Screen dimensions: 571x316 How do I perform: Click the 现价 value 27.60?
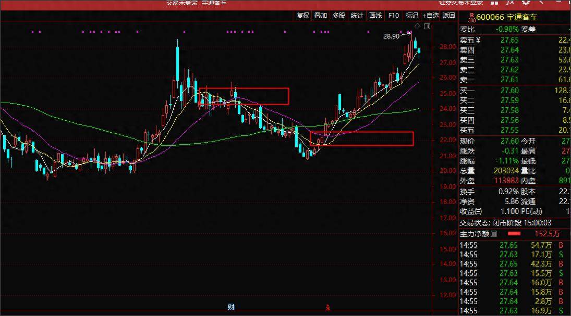[509, 141]
